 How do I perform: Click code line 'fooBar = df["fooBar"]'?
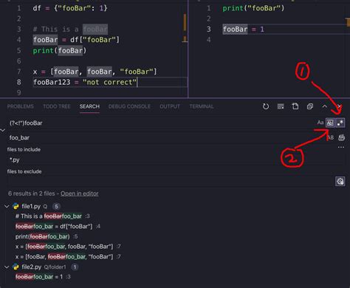click(x=76, y=40)
